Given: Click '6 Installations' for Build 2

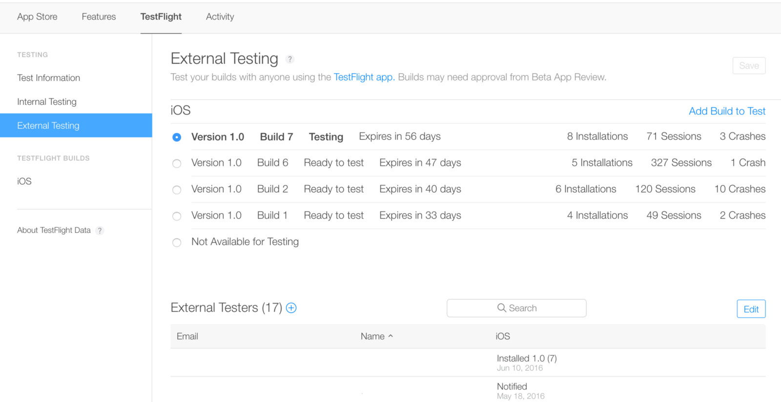Looking at the screenshot, I should (586, 189).
